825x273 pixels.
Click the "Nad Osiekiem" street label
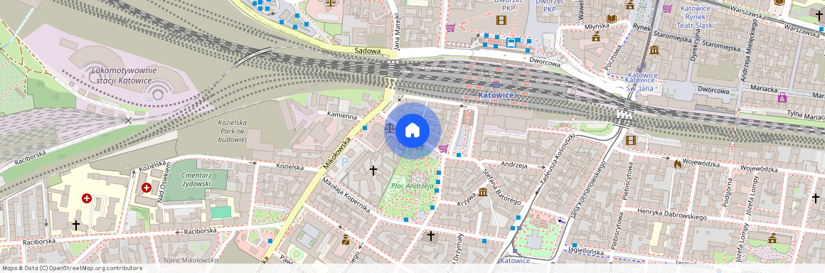click(x=164, y=183)
